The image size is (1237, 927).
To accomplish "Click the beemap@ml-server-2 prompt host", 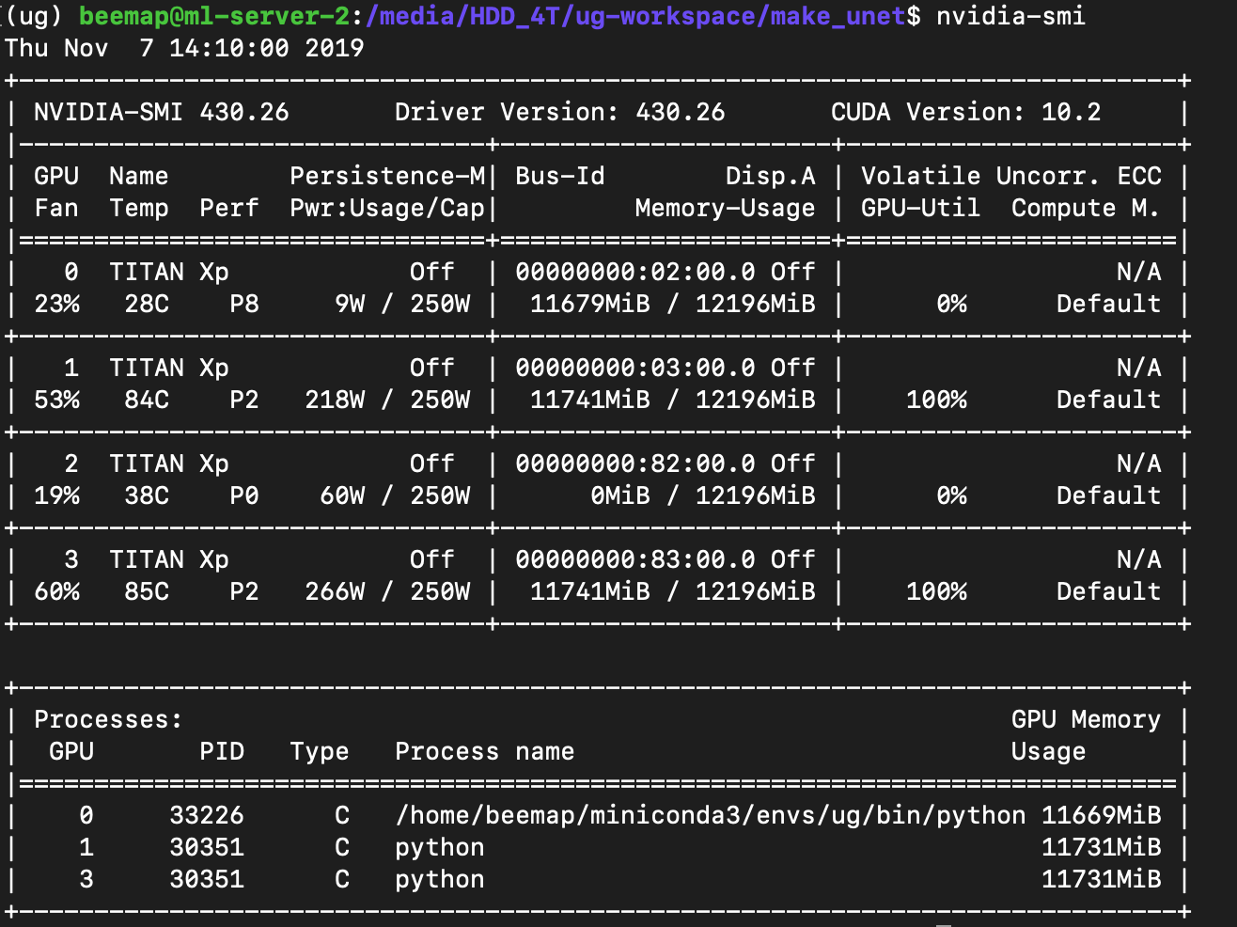I will [214, 16].
